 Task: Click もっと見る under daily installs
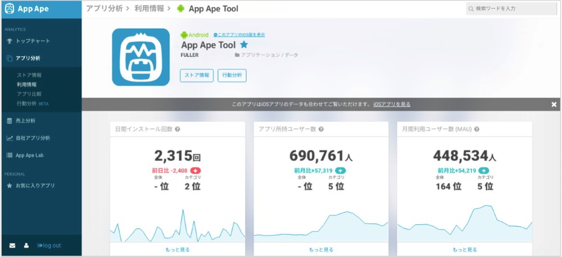178,250
